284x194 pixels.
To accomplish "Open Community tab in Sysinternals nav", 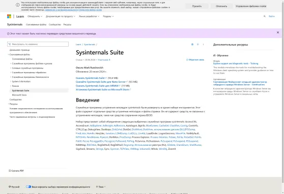I will tap(55, 24).
